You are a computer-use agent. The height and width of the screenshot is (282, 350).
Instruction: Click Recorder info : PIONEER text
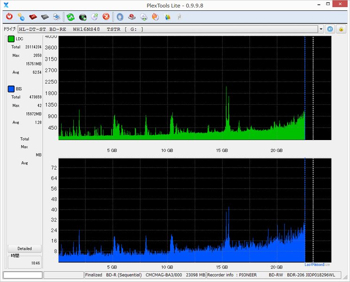tap(232, 275)
